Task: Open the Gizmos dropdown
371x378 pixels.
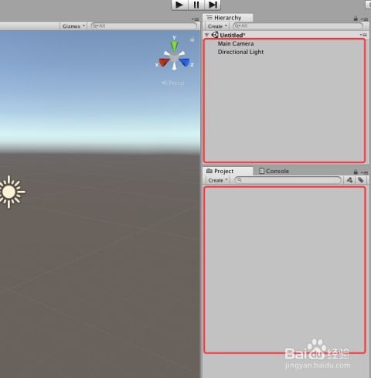Action: (x=73, y=26)
